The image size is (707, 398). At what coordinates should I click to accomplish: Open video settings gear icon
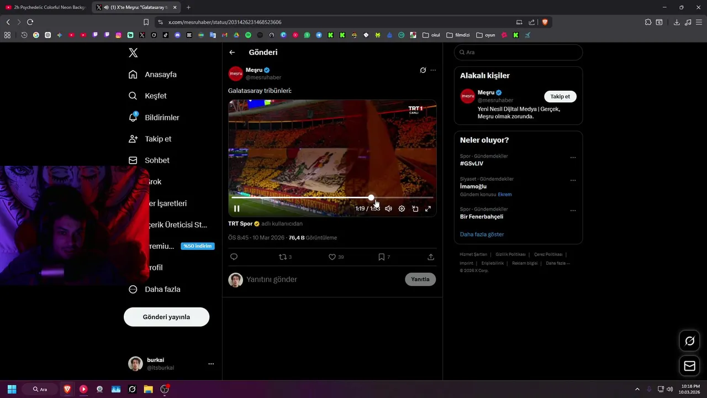402,209
